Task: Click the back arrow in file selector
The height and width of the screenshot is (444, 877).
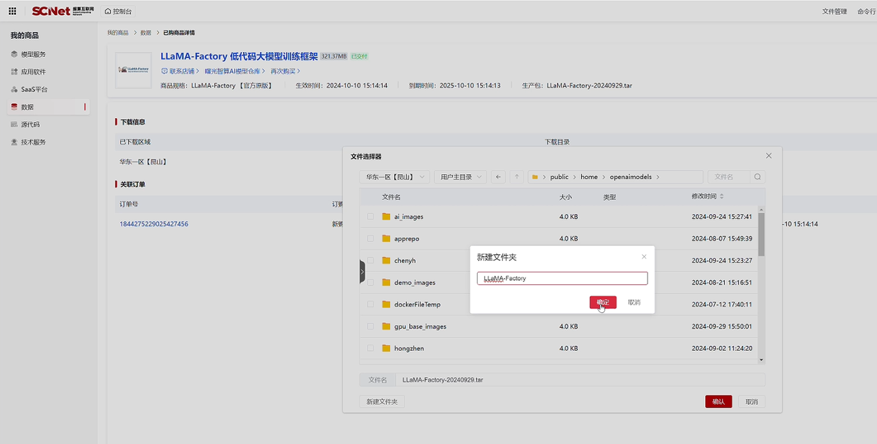Action: 498,177
